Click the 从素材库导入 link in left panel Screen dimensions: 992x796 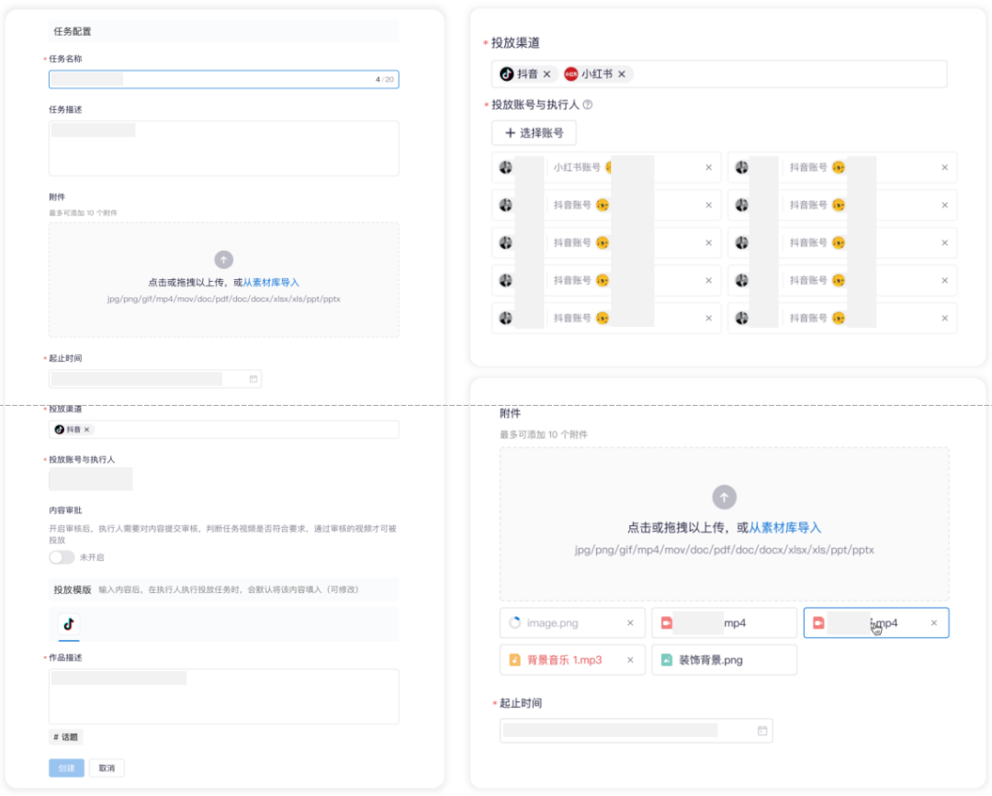(271, 283)
